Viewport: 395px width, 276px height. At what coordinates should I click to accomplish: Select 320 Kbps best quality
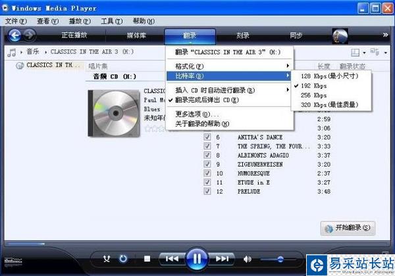click(x=330, y=105)
